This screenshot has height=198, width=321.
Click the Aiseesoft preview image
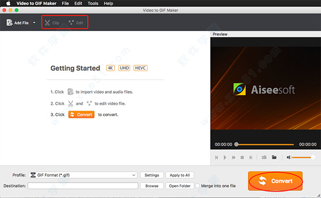tap(265, 88)
